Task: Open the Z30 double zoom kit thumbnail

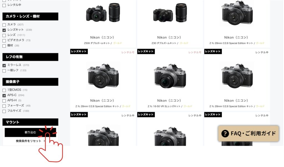Action: [170, 12]
